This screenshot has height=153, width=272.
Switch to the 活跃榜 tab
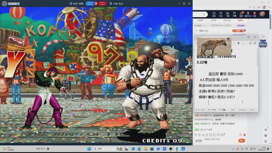coord(214,20)
